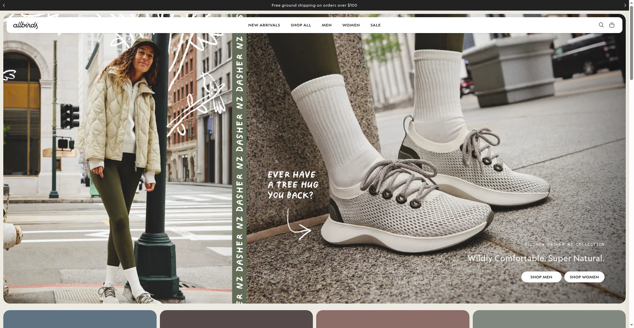The image size is (634, 328).
Task: Click the 'Wildly Comfortable. Super Natural.' headline
Action: click(x=536, y=258)
